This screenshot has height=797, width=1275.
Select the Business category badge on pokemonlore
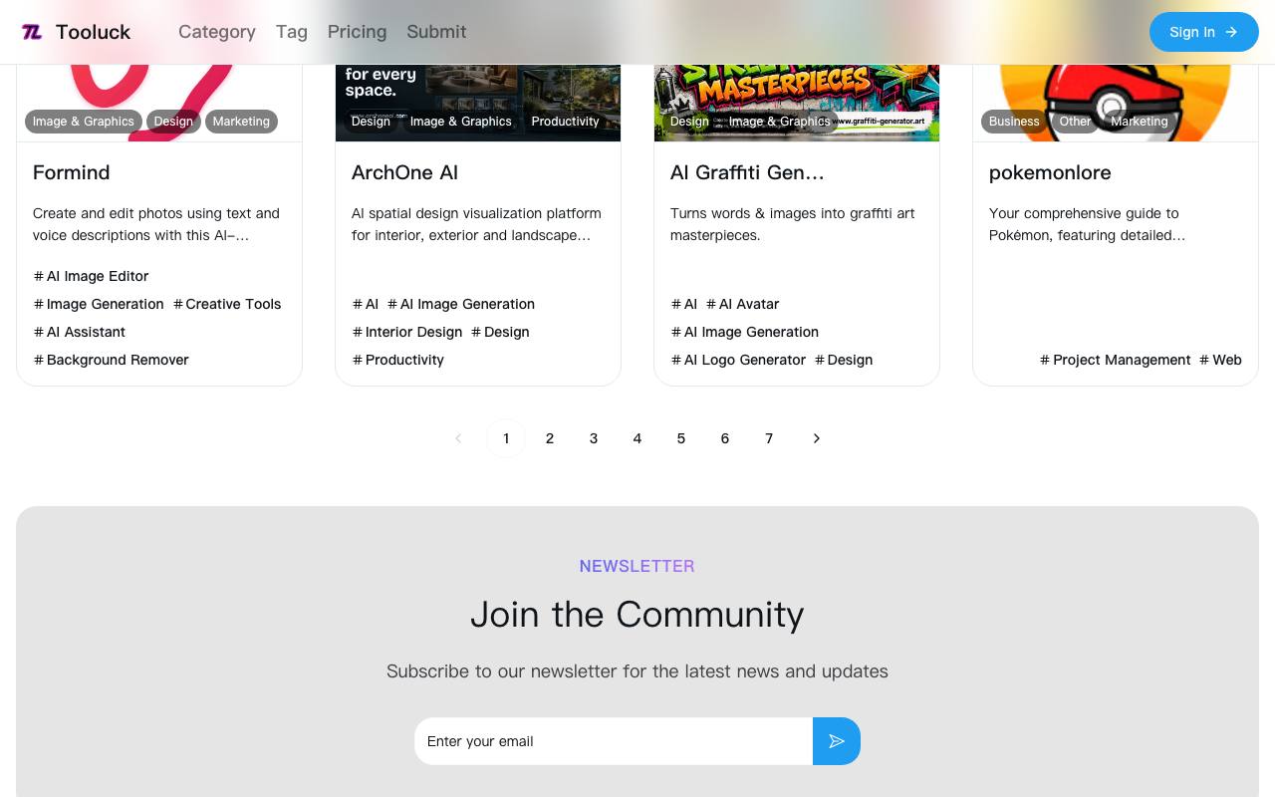1014,122
